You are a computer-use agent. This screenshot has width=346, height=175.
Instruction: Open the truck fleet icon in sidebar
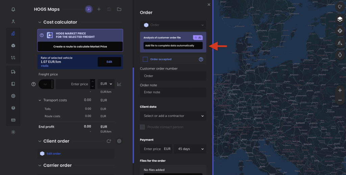click(13, 72)
